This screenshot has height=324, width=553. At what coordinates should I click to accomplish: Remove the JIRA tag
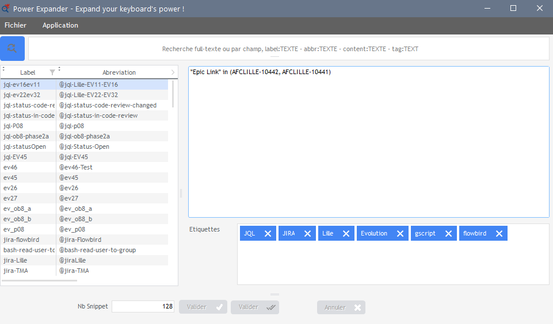307,234
